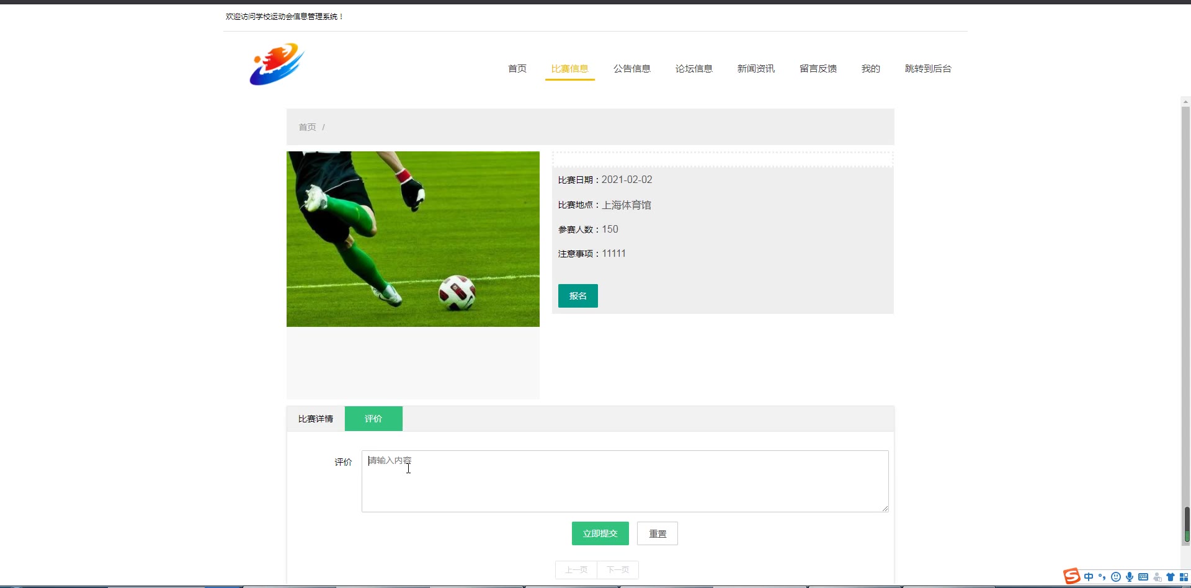Click the 上一页 previous page button
The height and width of the screenshot is (588, 1191).
pos(576,569)
